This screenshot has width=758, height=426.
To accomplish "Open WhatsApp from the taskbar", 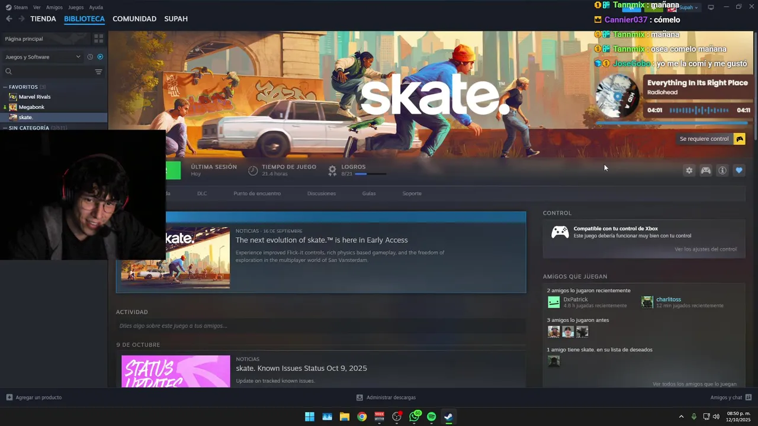I will tap(415, 417).
